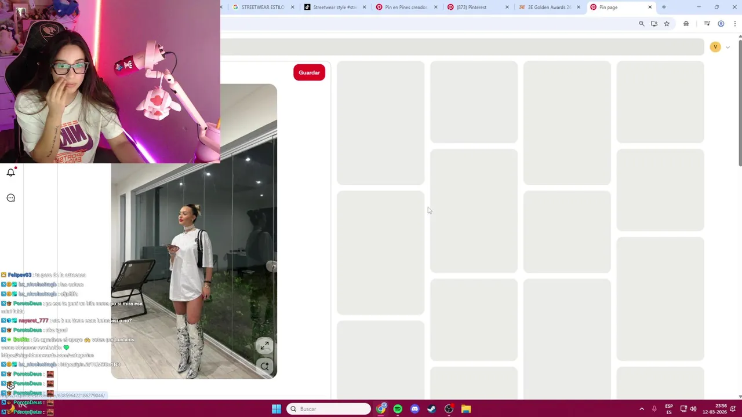Screen dimensions: 742x417
Task: Open the network tray icon
Action: 683,409
